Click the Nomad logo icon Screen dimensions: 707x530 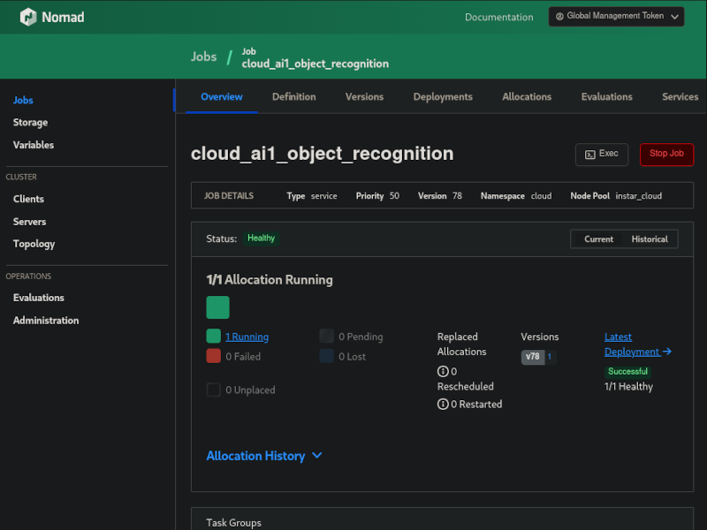28,17
